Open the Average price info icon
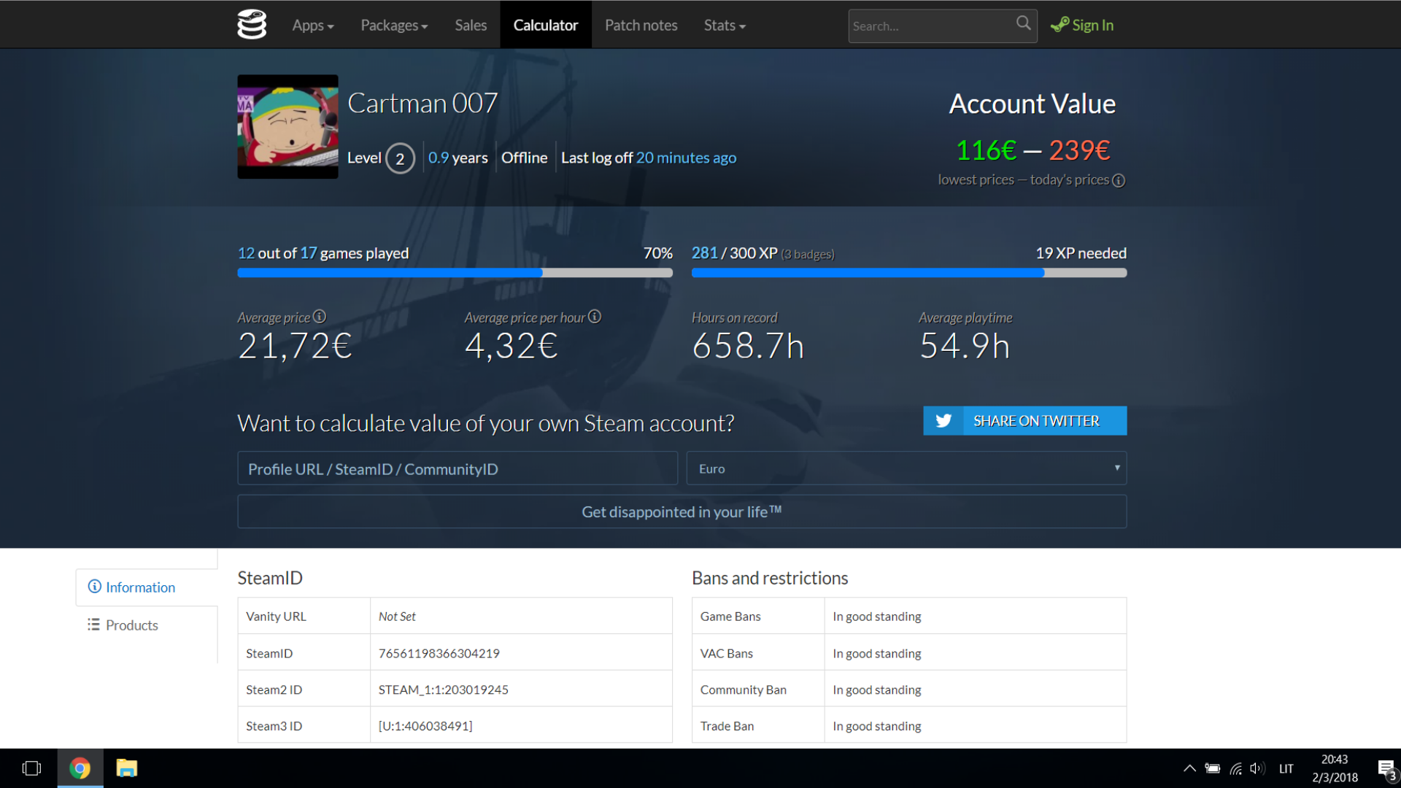 (x=320, y=317)
